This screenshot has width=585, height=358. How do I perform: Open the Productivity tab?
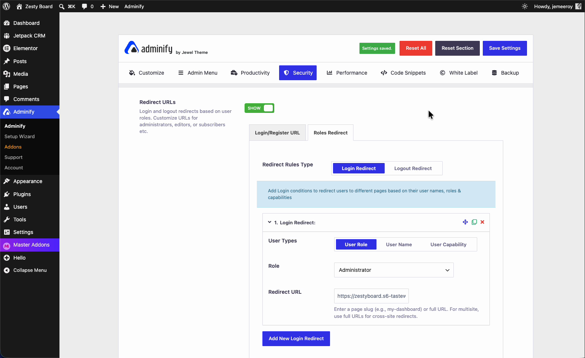(x=250, y=73)
